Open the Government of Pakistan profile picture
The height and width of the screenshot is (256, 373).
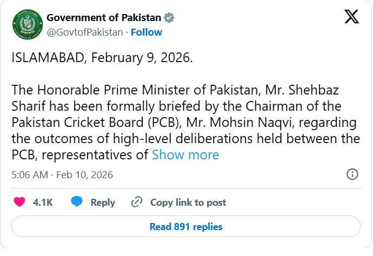25,24
